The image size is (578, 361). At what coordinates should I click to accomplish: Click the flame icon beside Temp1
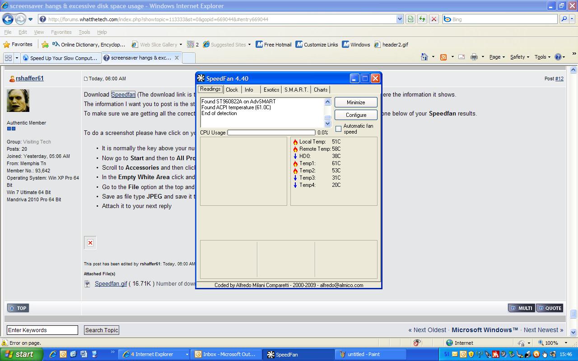coord(295,163)
